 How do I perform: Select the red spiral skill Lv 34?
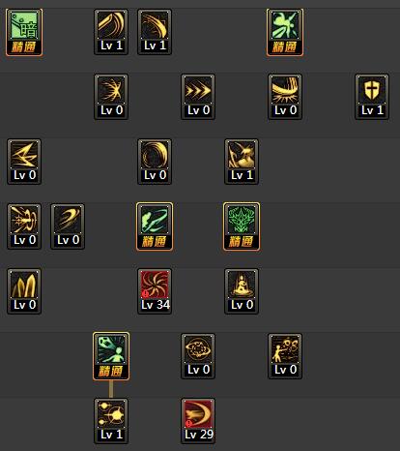(155, 291)
